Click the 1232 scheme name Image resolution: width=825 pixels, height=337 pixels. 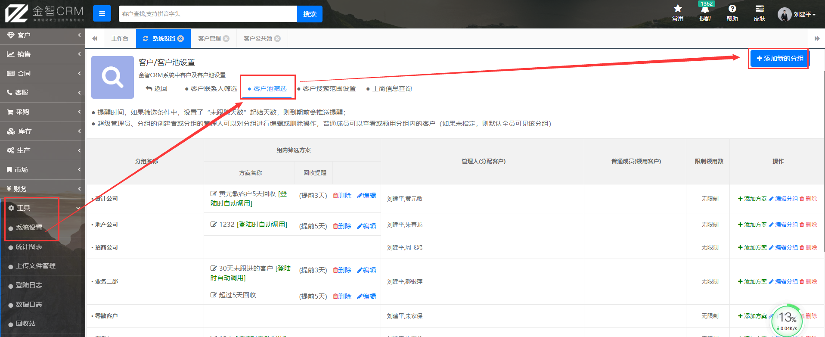point(226,225)
